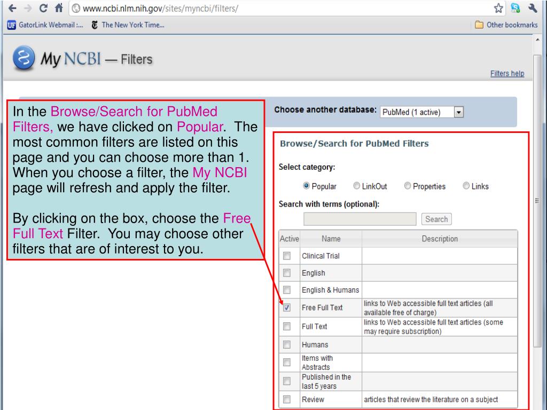Click the 'Full Text' filter name
The height and width of the screenshot is (410, 547).
(314, 326)
